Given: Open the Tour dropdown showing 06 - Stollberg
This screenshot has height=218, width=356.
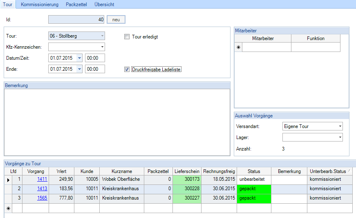Looking at the screenshot, I should tap(102, 36).
